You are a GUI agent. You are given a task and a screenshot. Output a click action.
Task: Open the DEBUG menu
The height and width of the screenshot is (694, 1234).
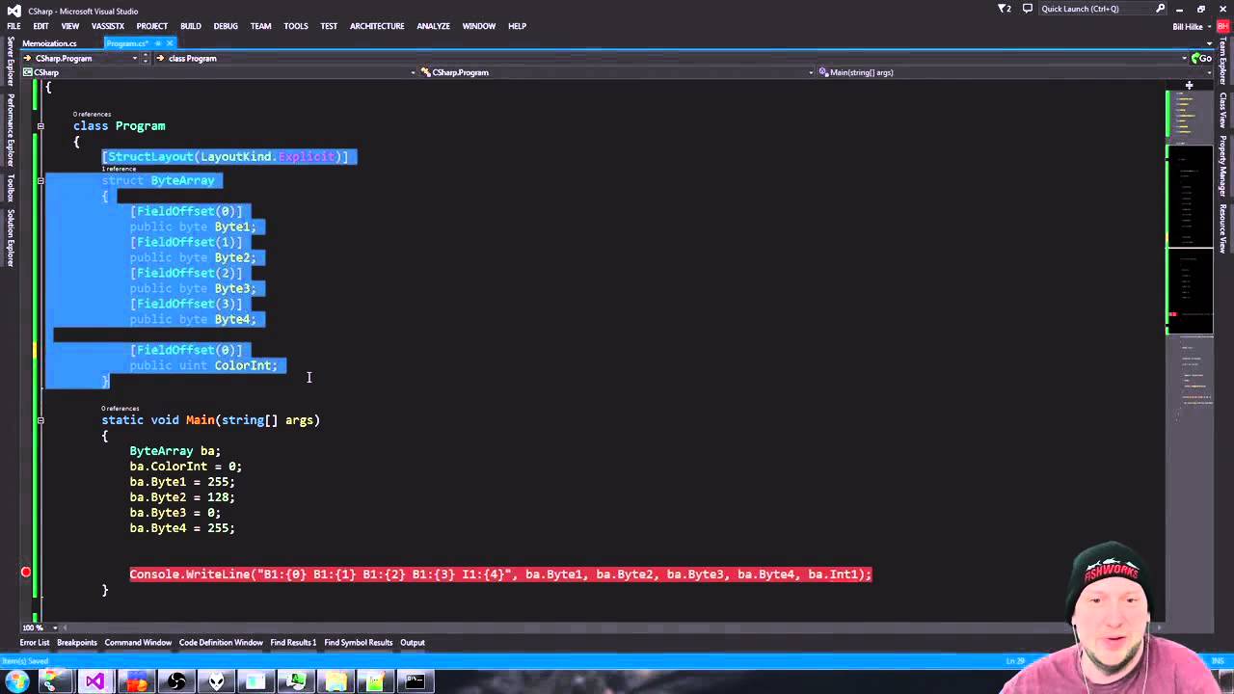pos(226,26)
